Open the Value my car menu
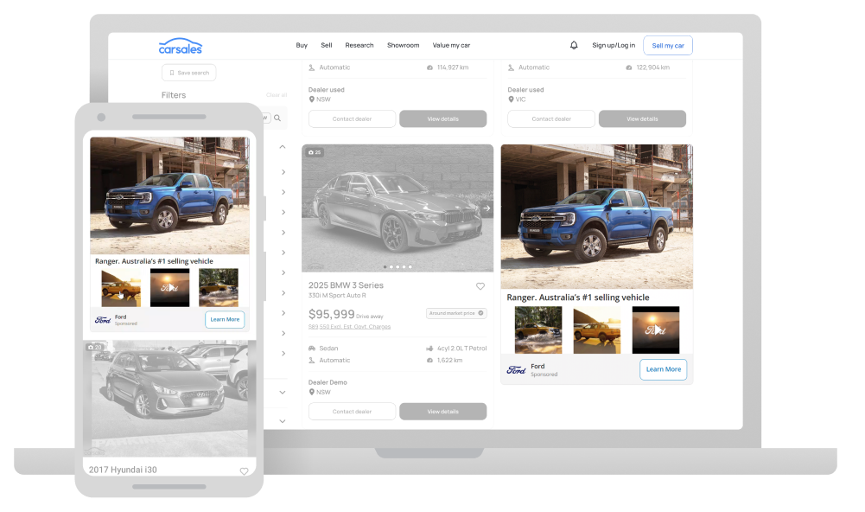 451,45
